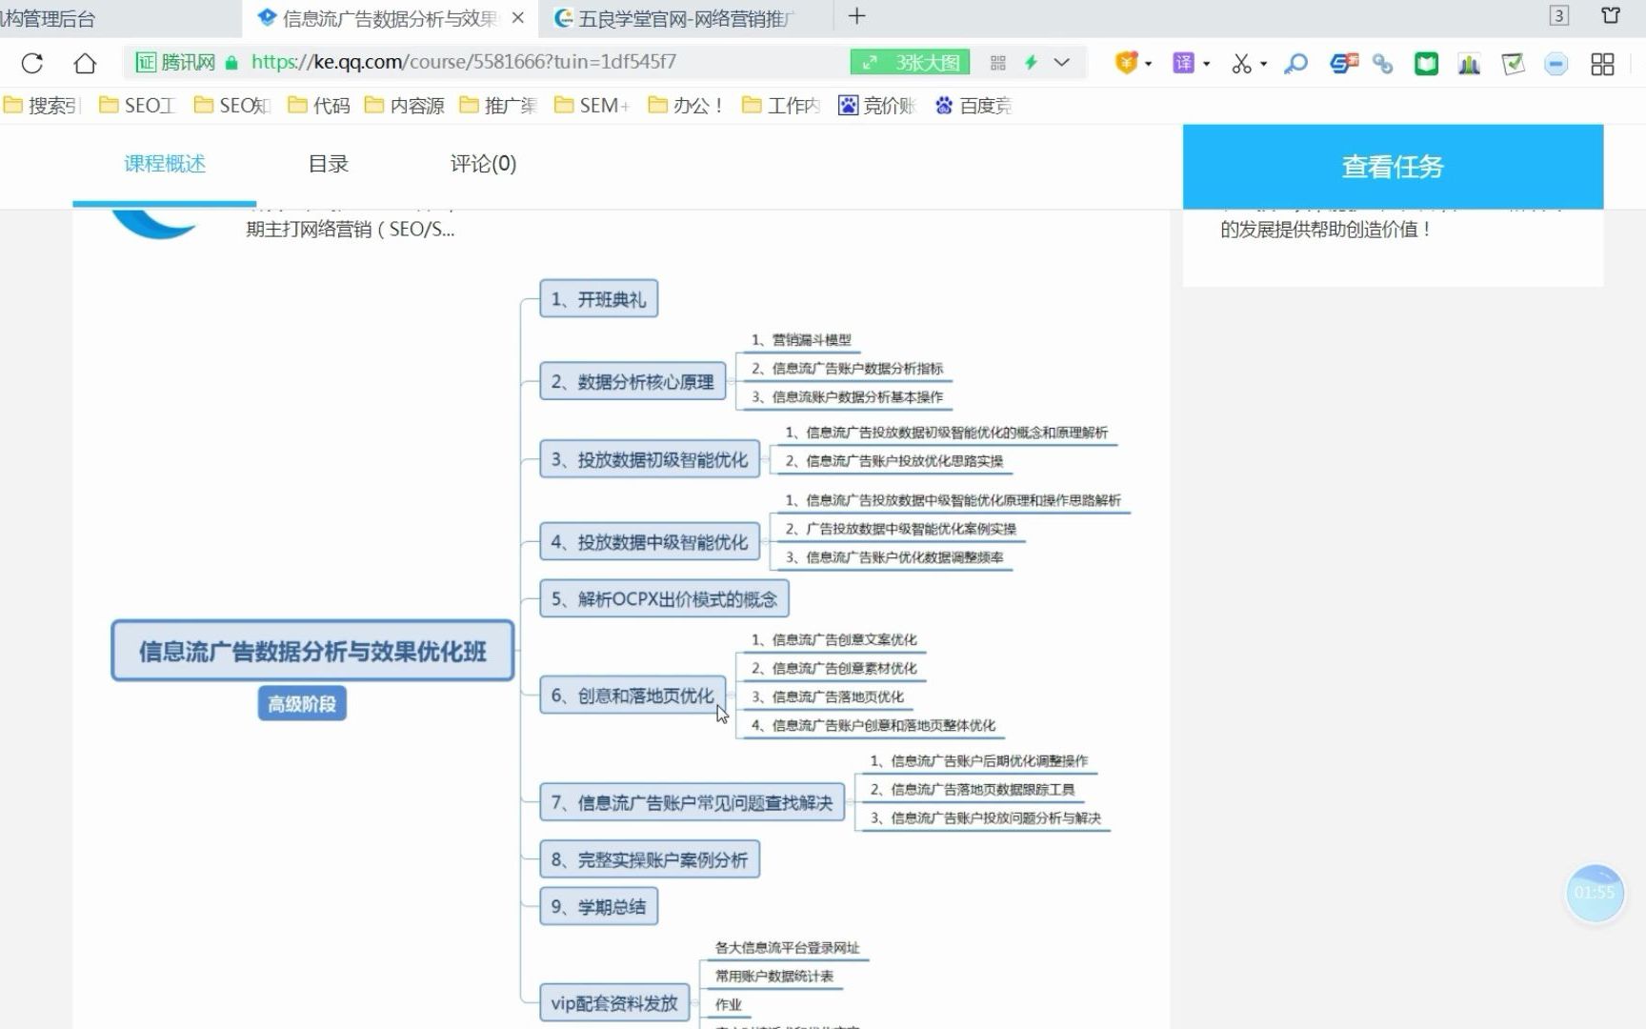
Task: Click the 证 certificate badge icon
Action: (x=146, y=63)
